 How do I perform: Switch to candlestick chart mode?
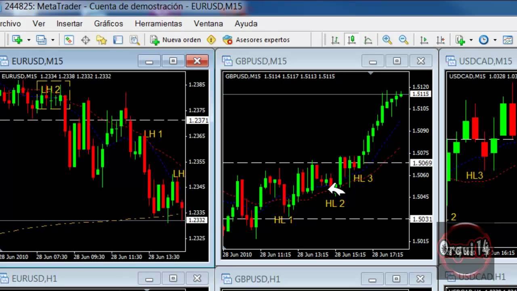(x=351, y=40)
